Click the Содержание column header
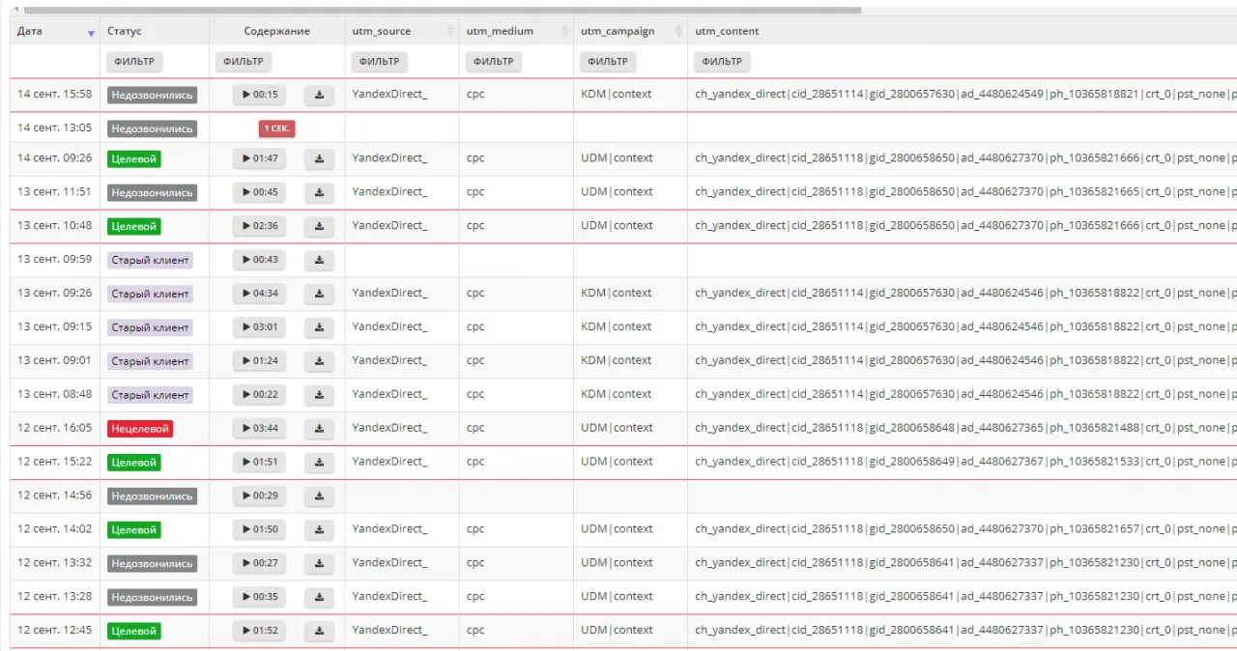 (276, 32)
